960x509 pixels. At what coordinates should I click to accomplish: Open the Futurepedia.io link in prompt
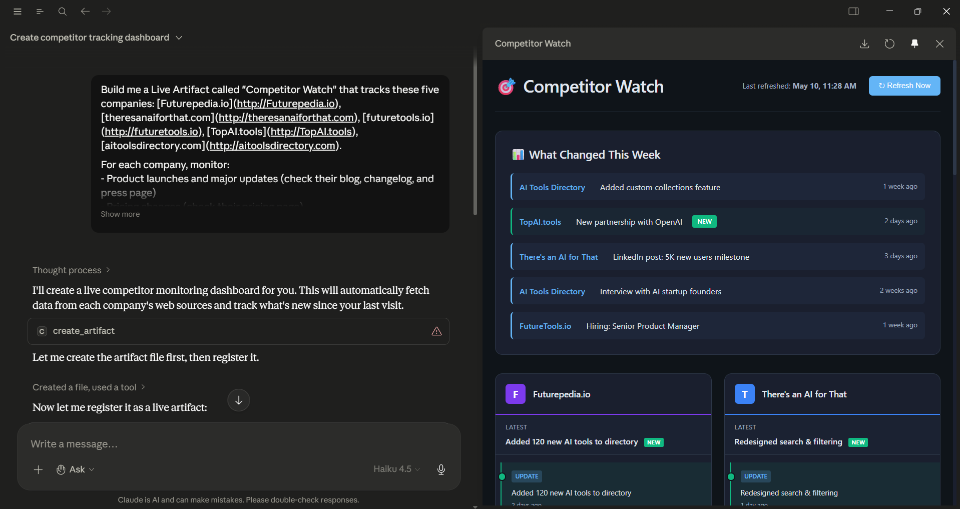click(286, 104)
